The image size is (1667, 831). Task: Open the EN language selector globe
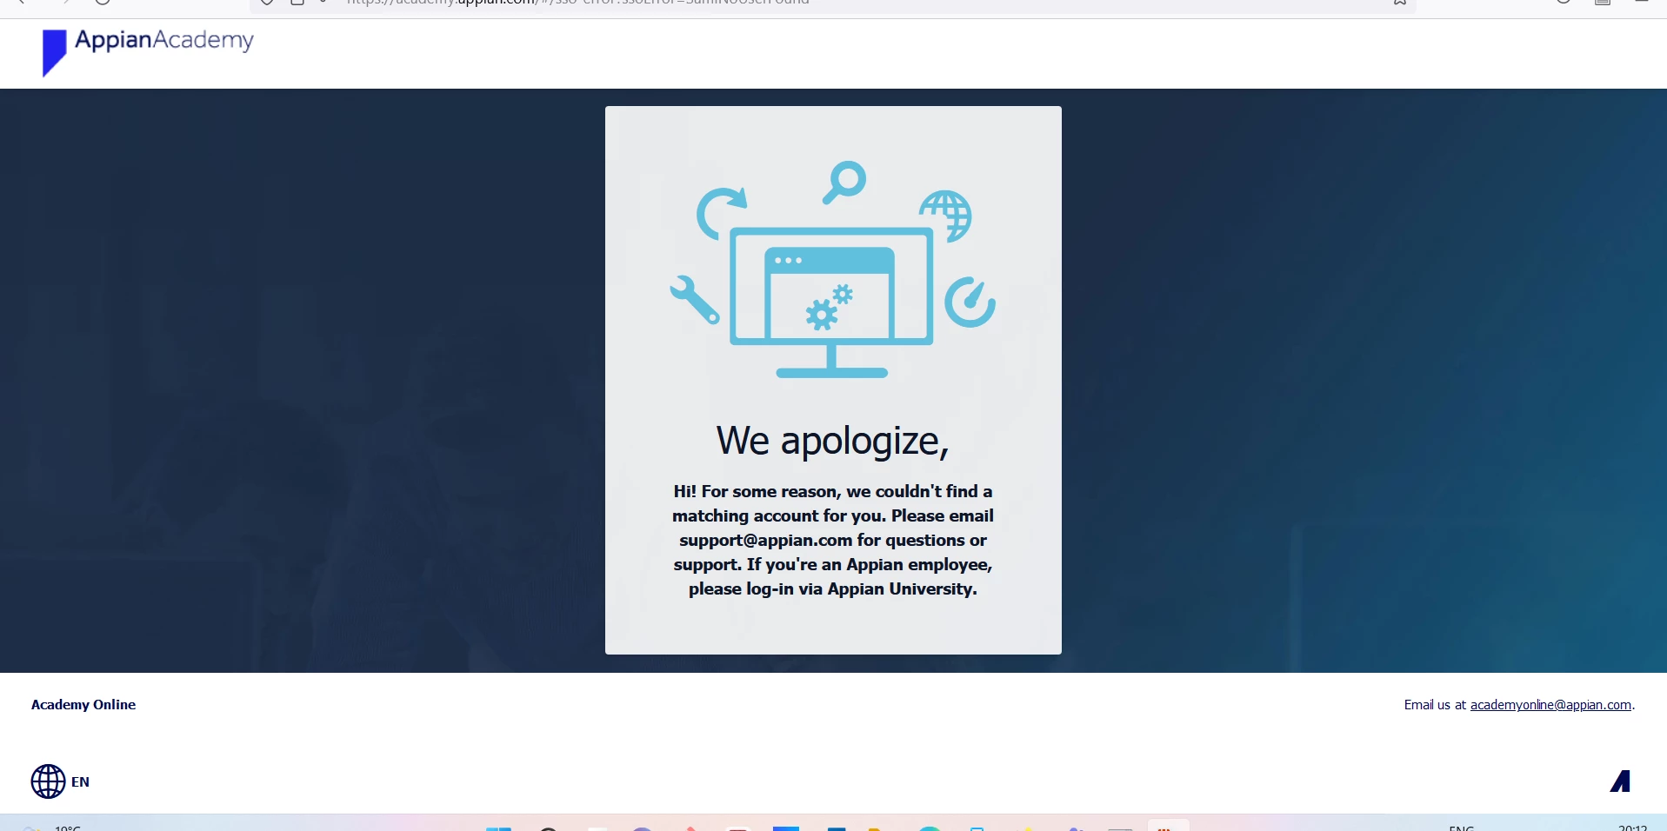[49, 781]
